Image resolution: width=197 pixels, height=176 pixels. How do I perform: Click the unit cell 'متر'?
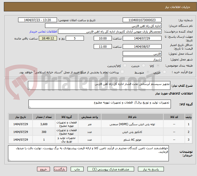coord(90,124)
